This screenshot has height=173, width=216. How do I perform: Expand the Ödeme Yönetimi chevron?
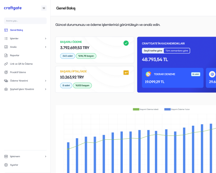(45, 81)
